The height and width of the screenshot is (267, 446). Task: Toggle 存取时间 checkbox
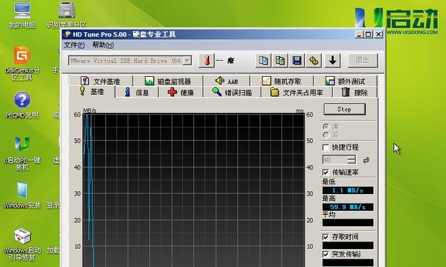tap(326, 237)
